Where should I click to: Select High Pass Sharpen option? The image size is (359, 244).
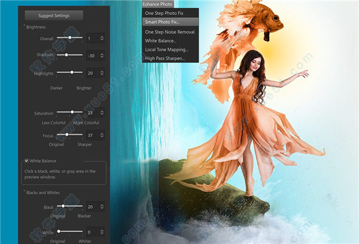tap(165, 59)
